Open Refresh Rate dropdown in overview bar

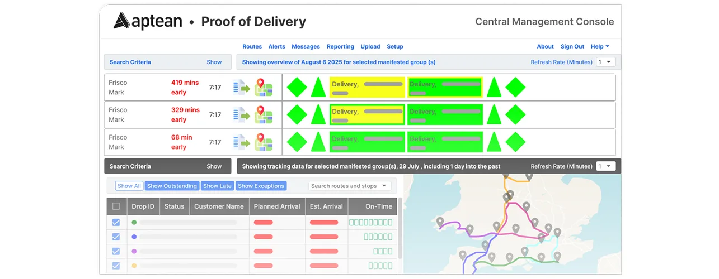point(606,62)
